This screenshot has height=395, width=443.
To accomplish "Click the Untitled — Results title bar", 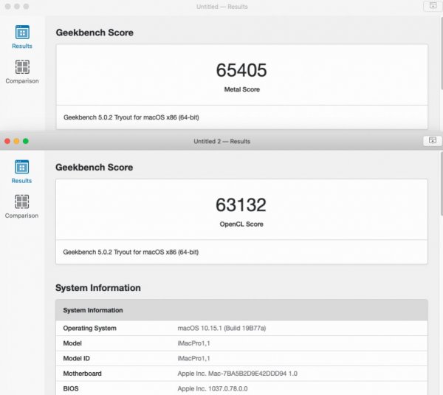I will pos(222,7).
